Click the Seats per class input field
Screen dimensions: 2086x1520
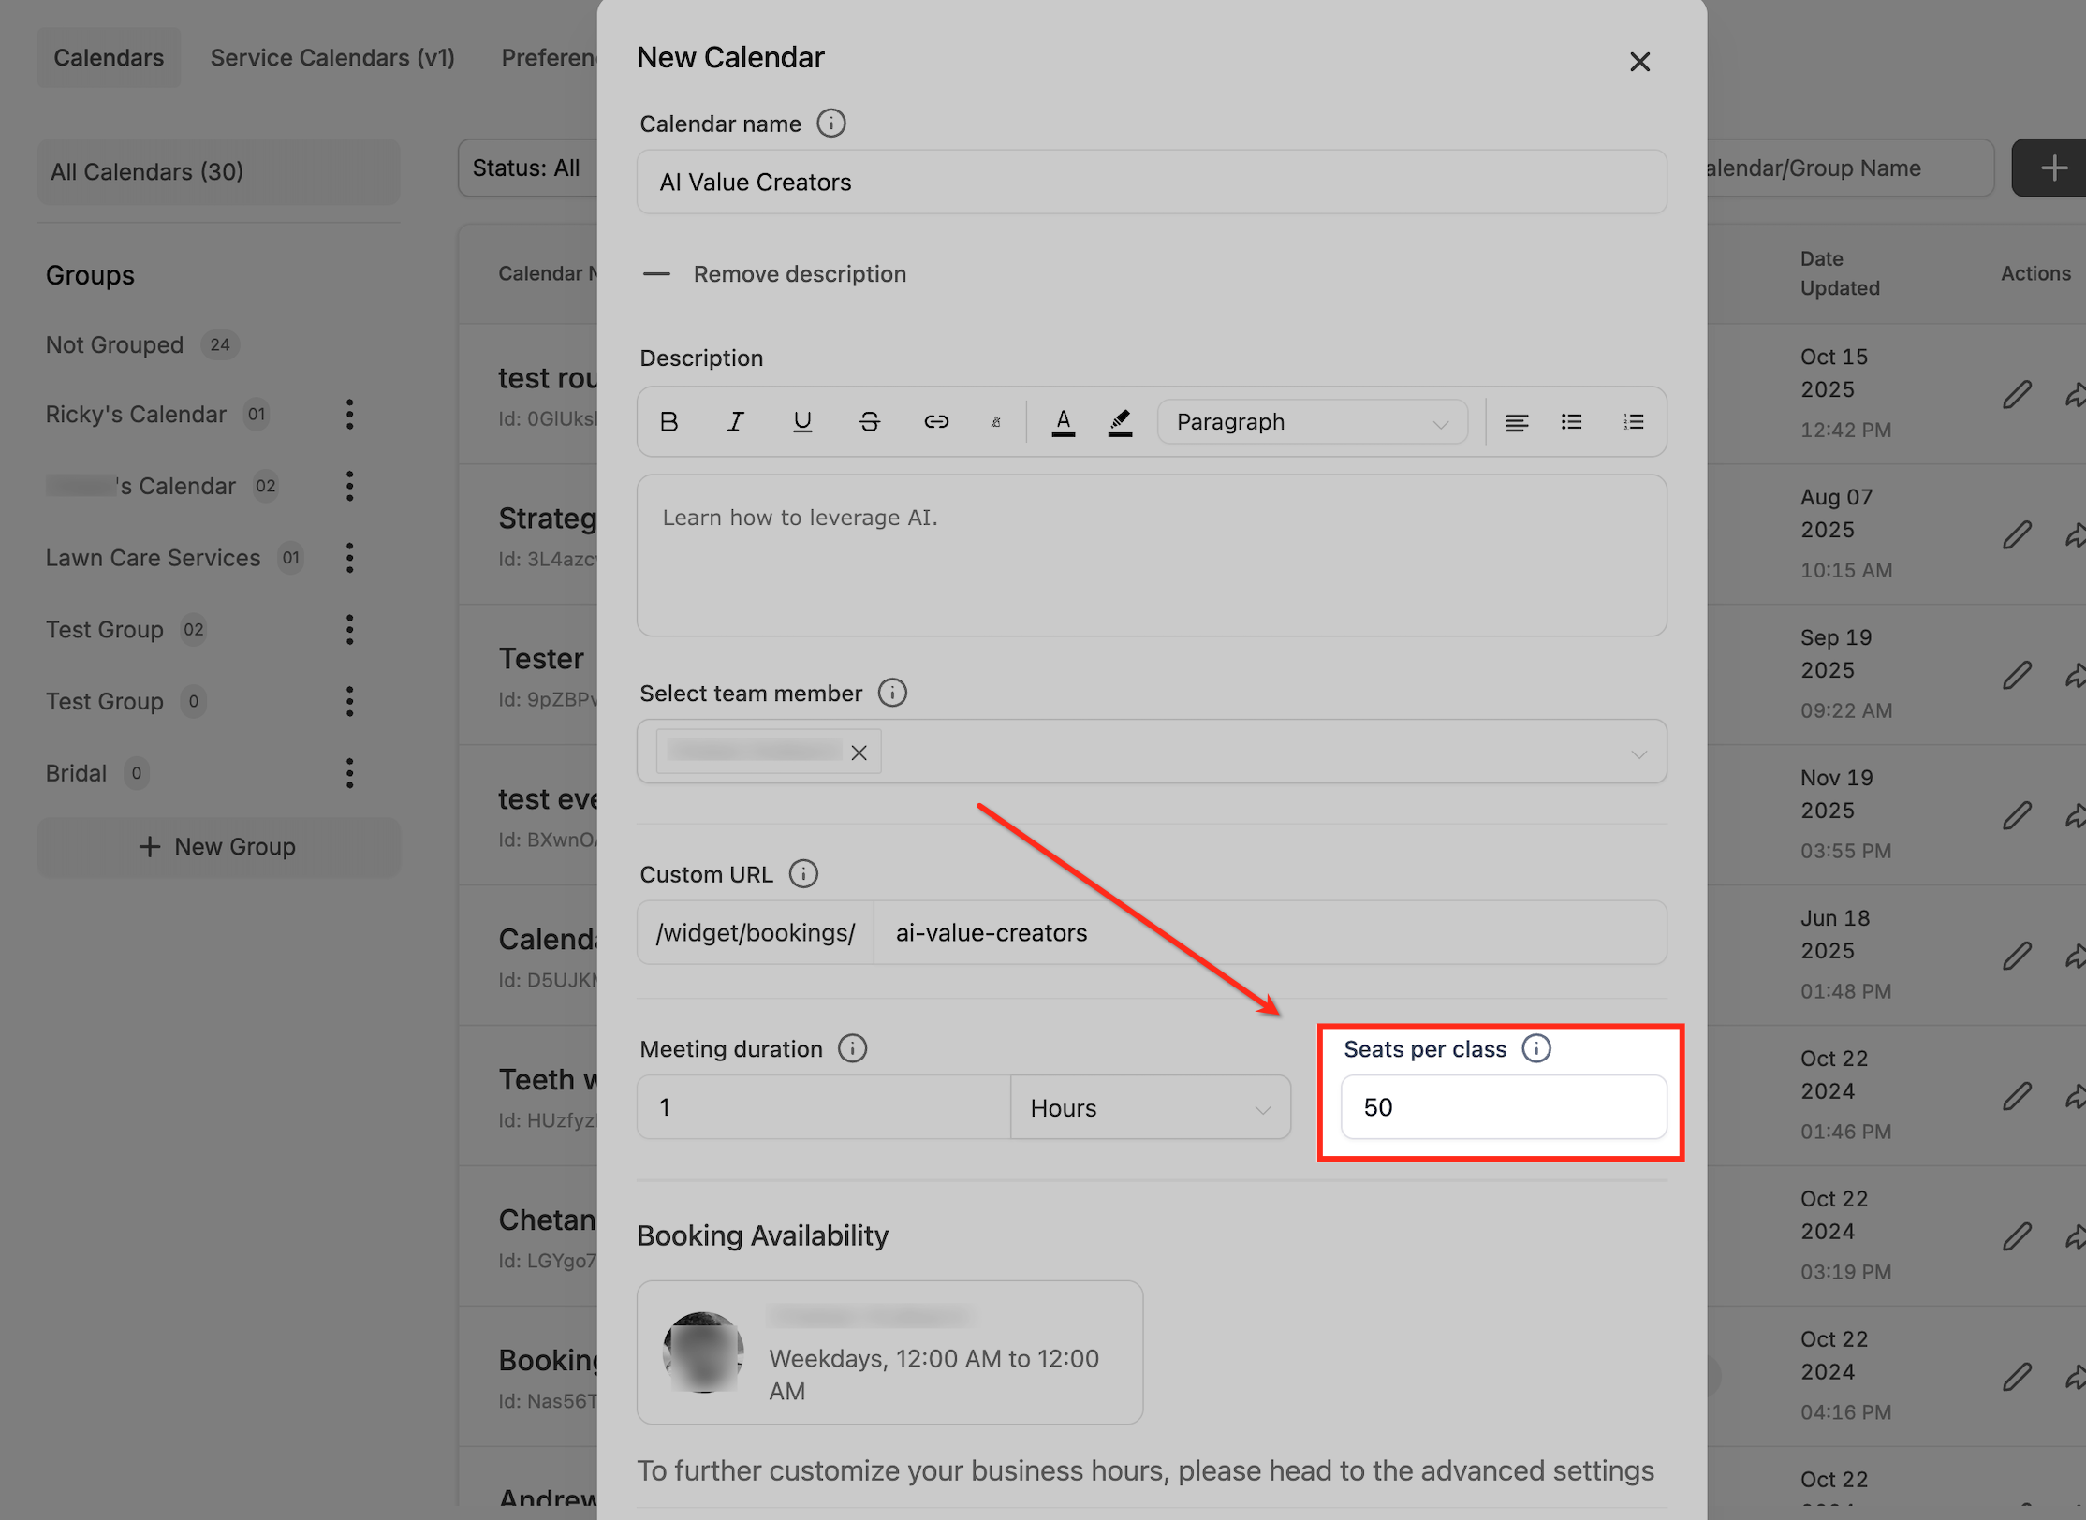1503,1107
